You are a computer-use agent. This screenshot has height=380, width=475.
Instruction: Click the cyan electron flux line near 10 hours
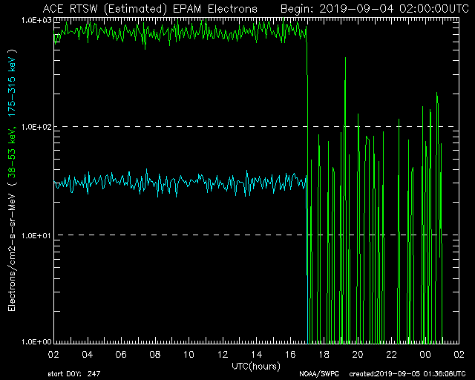click(189, 183)
